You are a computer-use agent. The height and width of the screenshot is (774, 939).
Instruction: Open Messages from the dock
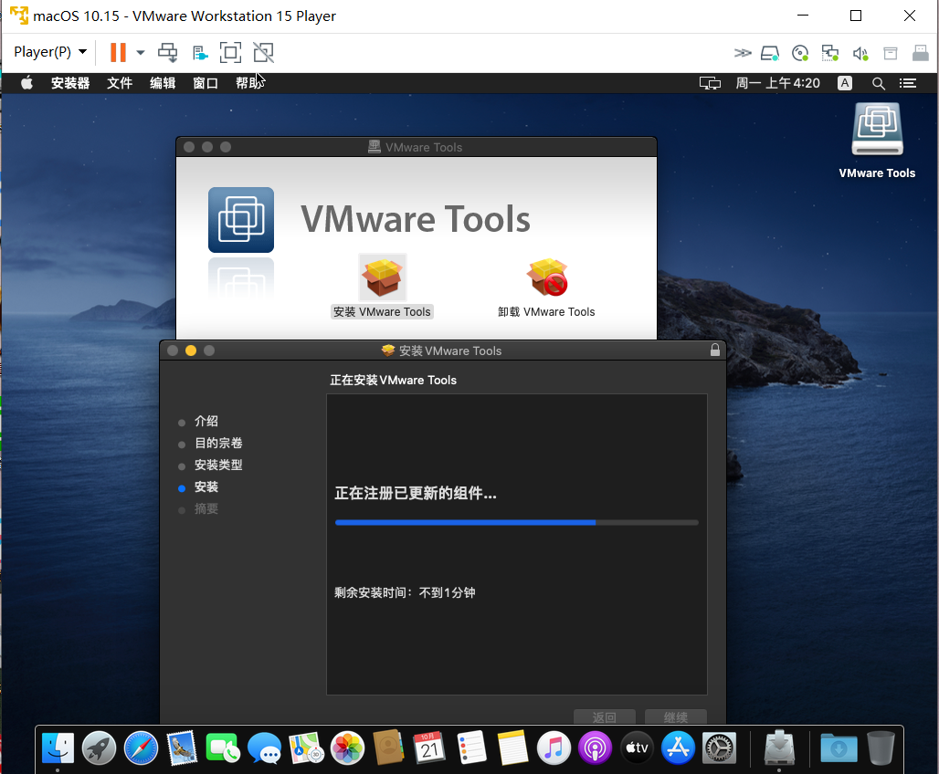[264, 748]
